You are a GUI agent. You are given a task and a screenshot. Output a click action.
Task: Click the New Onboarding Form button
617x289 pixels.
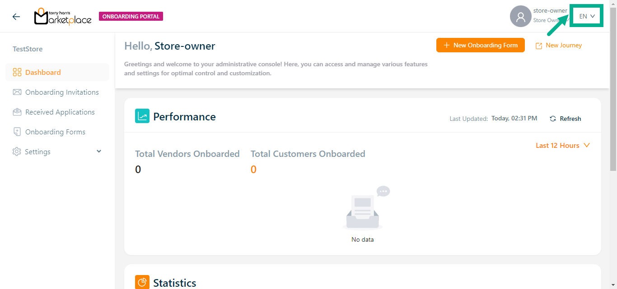(x=480, y=45)
